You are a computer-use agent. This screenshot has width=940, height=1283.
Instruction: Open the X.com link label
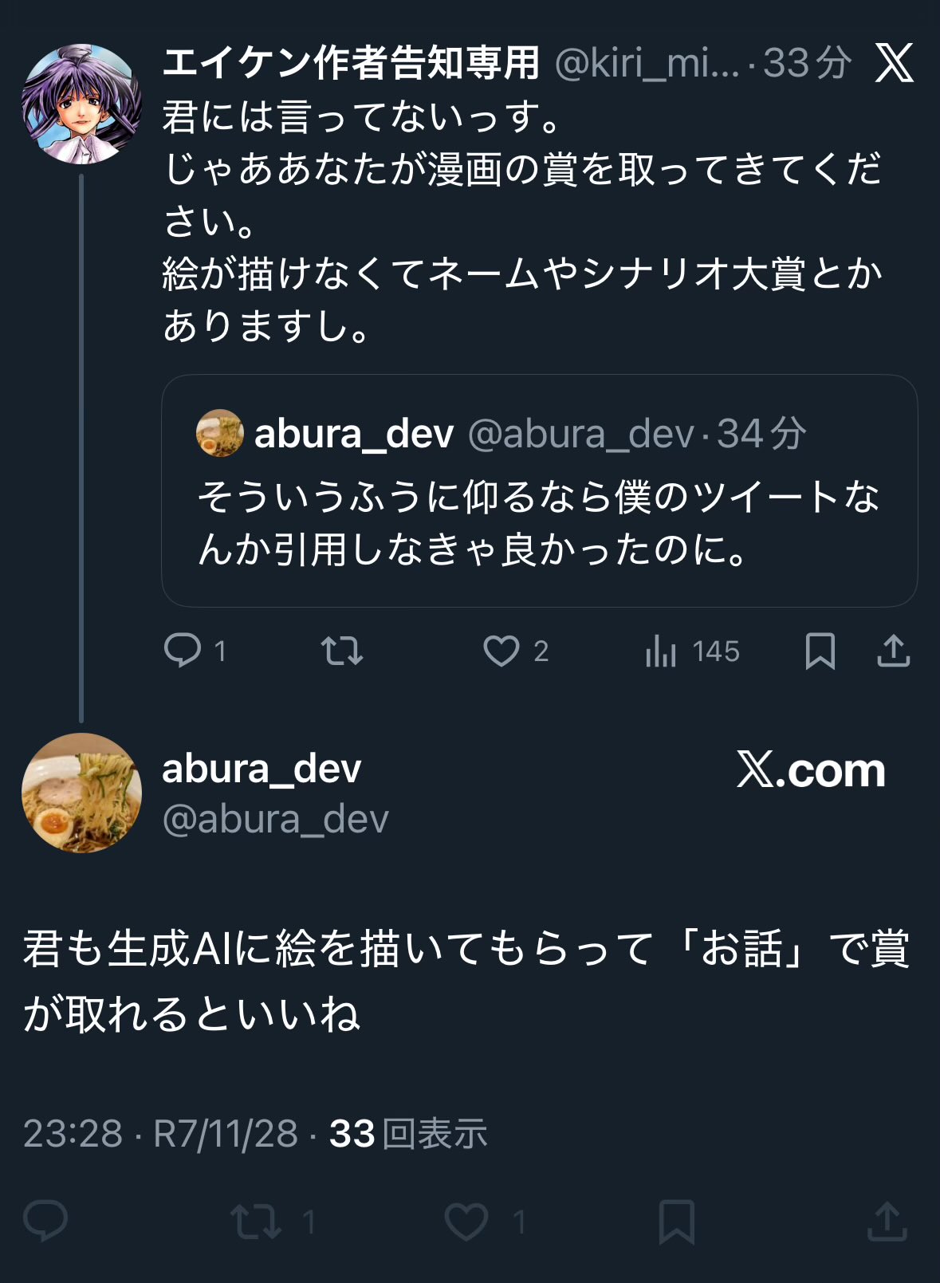coord(811,770)
